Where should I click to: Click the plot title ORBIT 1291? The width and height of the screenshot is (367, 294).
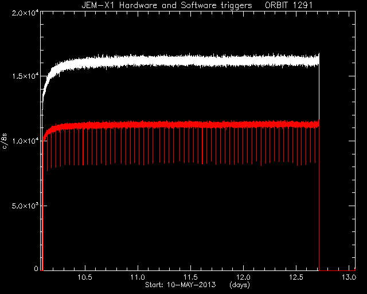(288, 5)
